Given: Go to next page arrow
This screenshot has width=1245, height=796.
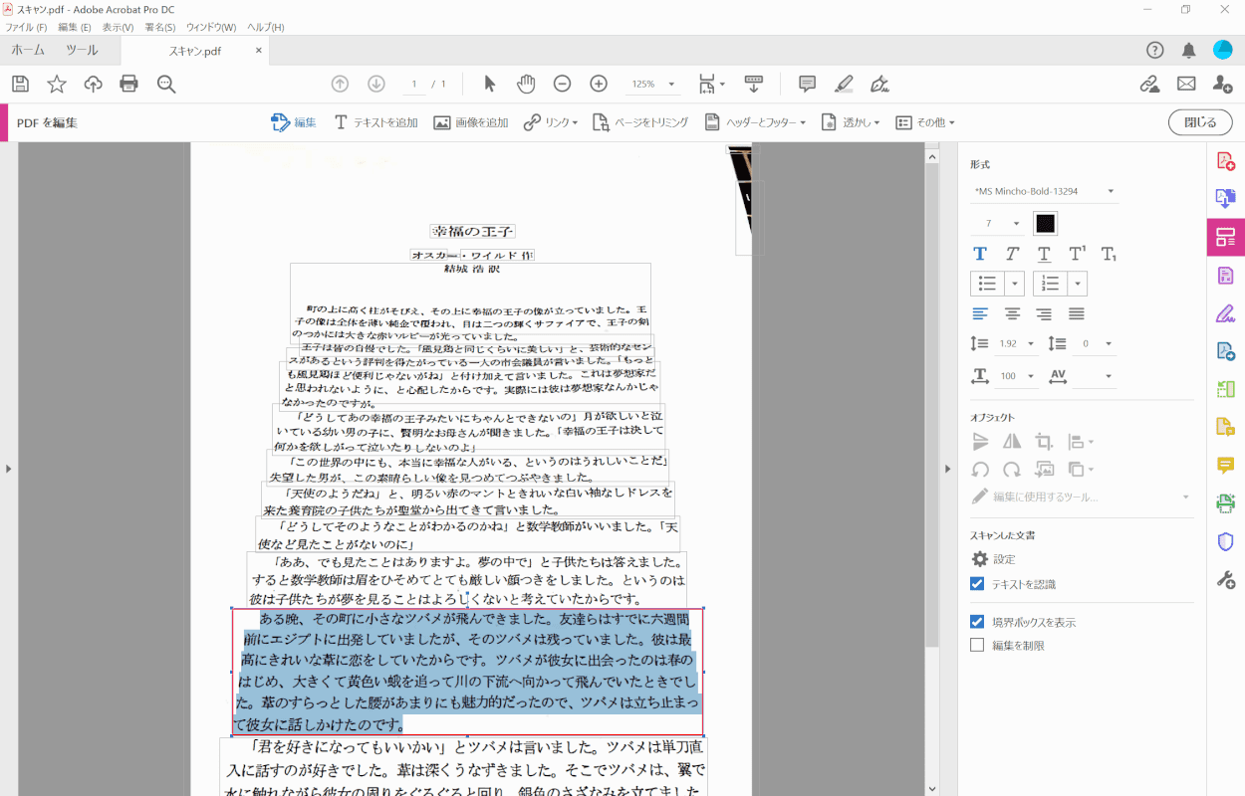Looking at the screenshot, I should [376, 84].
